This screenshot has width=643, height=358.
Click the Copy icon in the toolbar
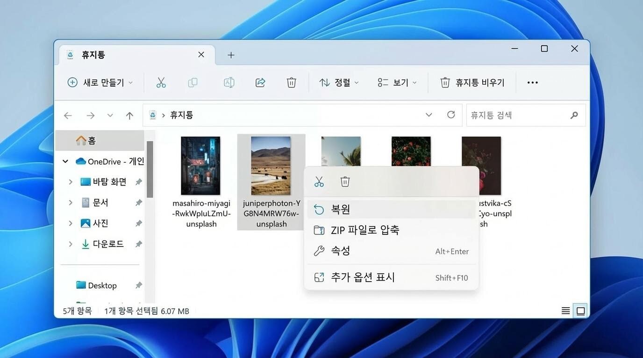[193, 83]
